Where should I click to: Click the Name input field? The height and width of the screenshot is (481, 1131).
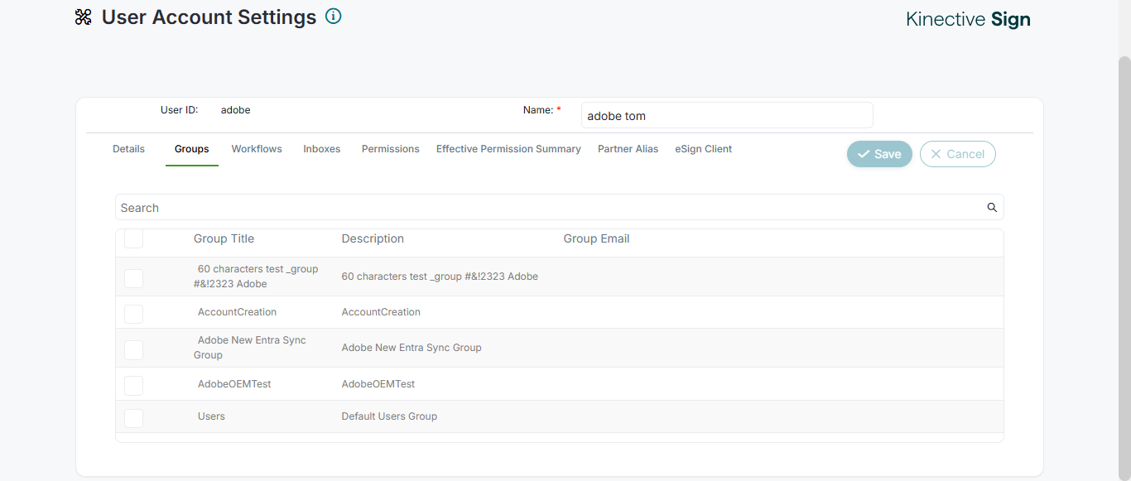(x=726, y=116)
